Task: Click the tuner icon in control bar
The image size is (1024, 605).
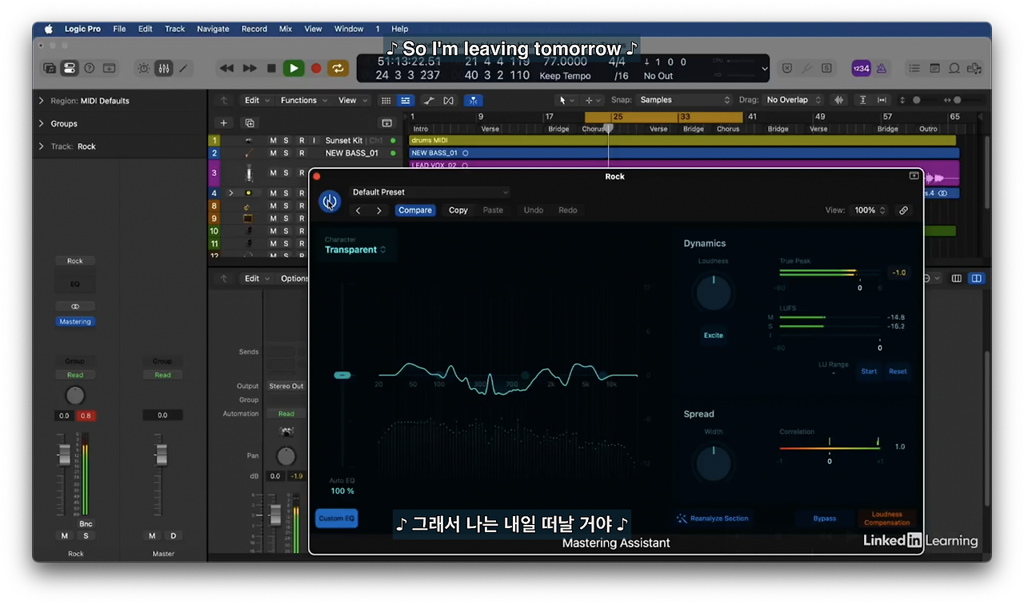Action: click(806, 68)
